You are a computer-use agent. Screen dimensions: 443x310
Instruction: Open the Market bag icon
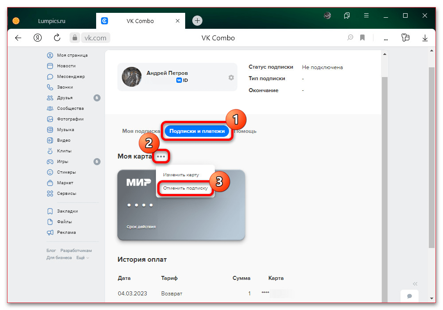(x=50, y=182)
